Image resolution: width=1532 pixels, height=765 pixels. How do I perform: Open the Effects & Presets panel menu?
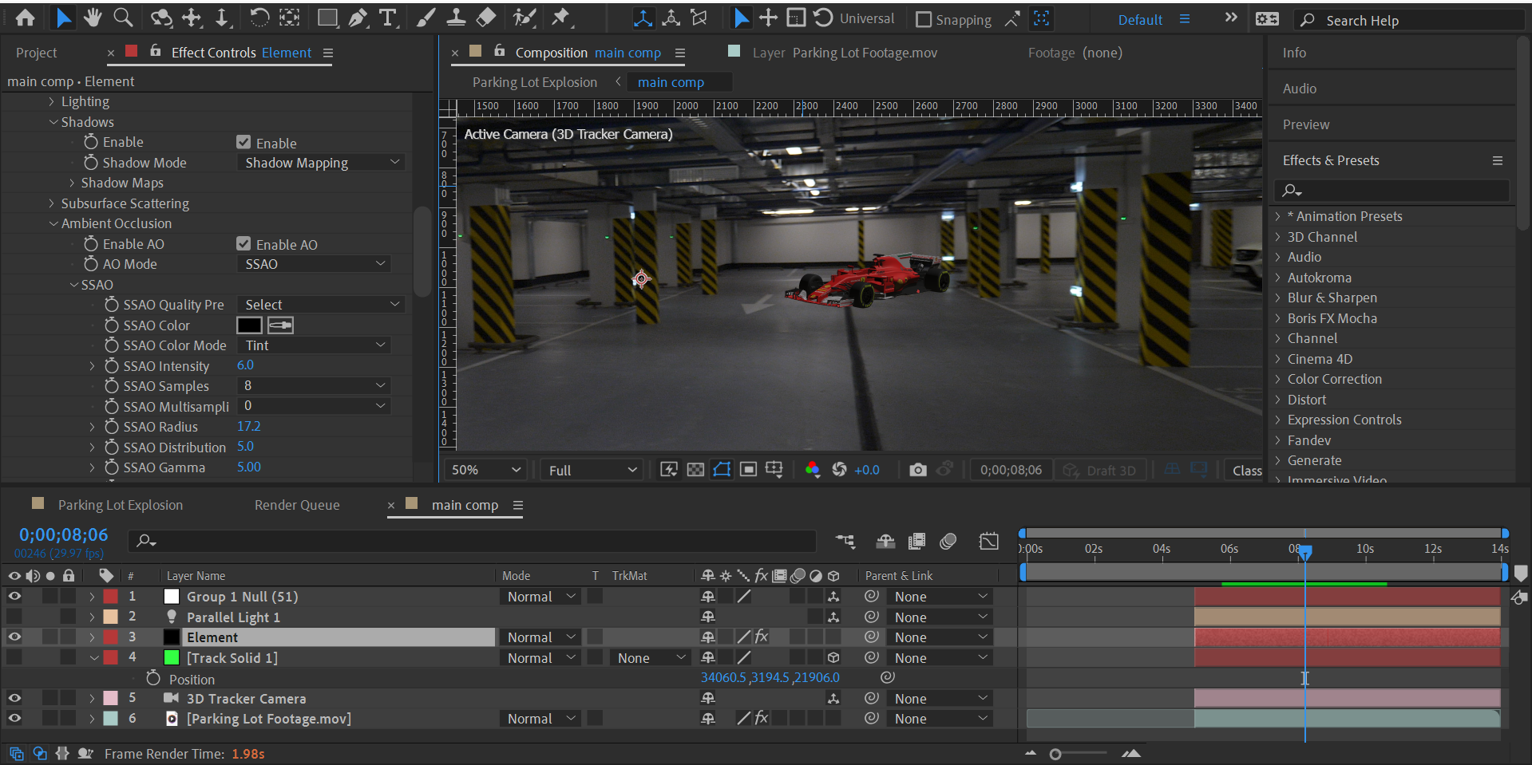pos(1497,160)
